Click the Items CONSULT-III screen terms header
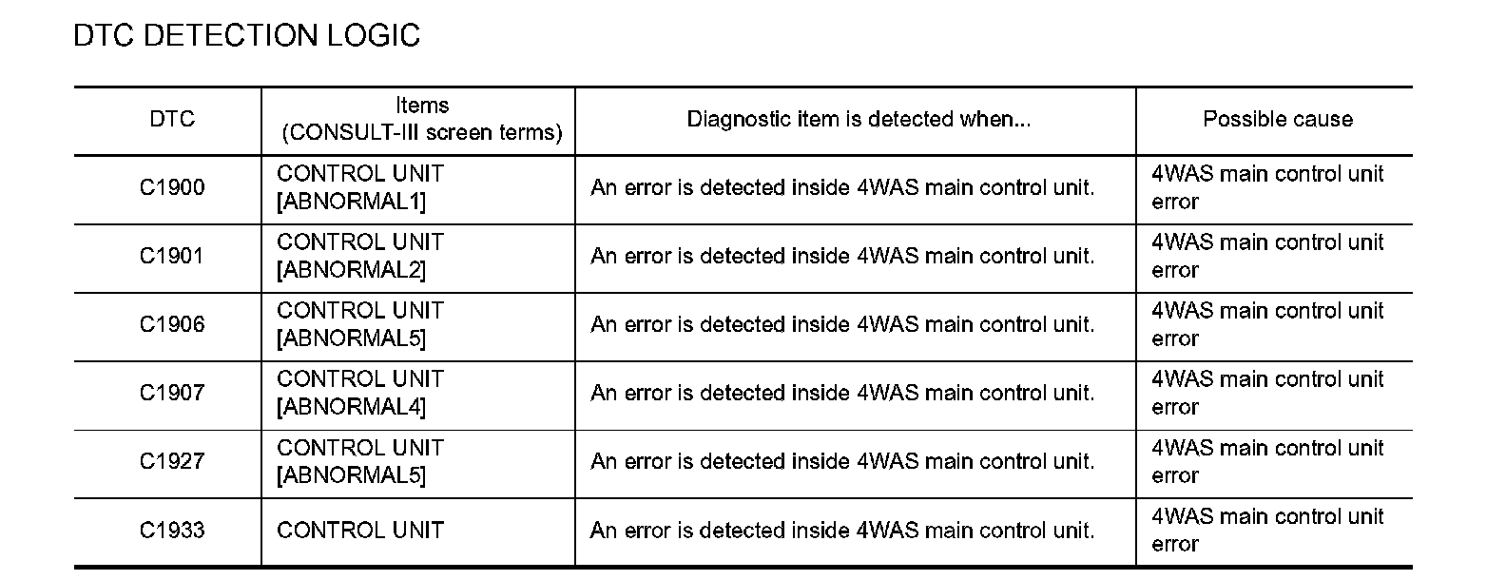Image resolution: width=1506 pixels, height=580 pixels. (422, 119)
